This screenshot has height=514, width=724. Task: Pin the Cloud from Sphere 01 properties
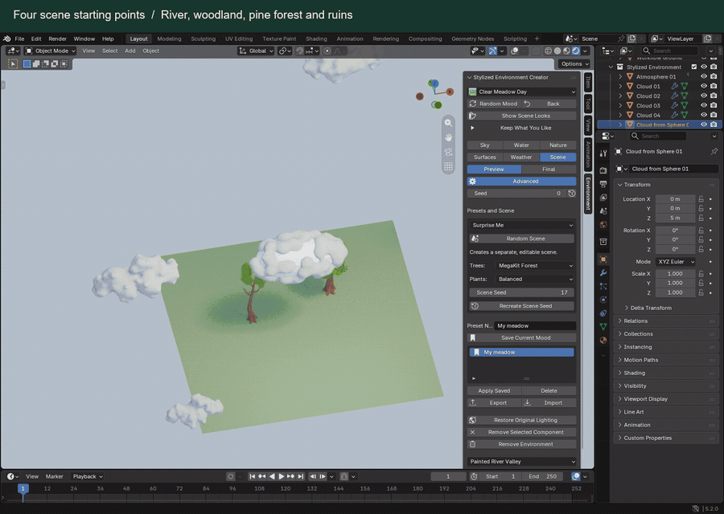[x=714, y=151]
